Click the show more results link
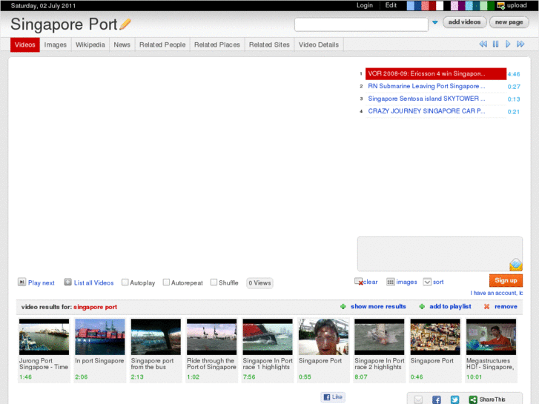Viewport: 539px width, 404px height. point(378,306)
